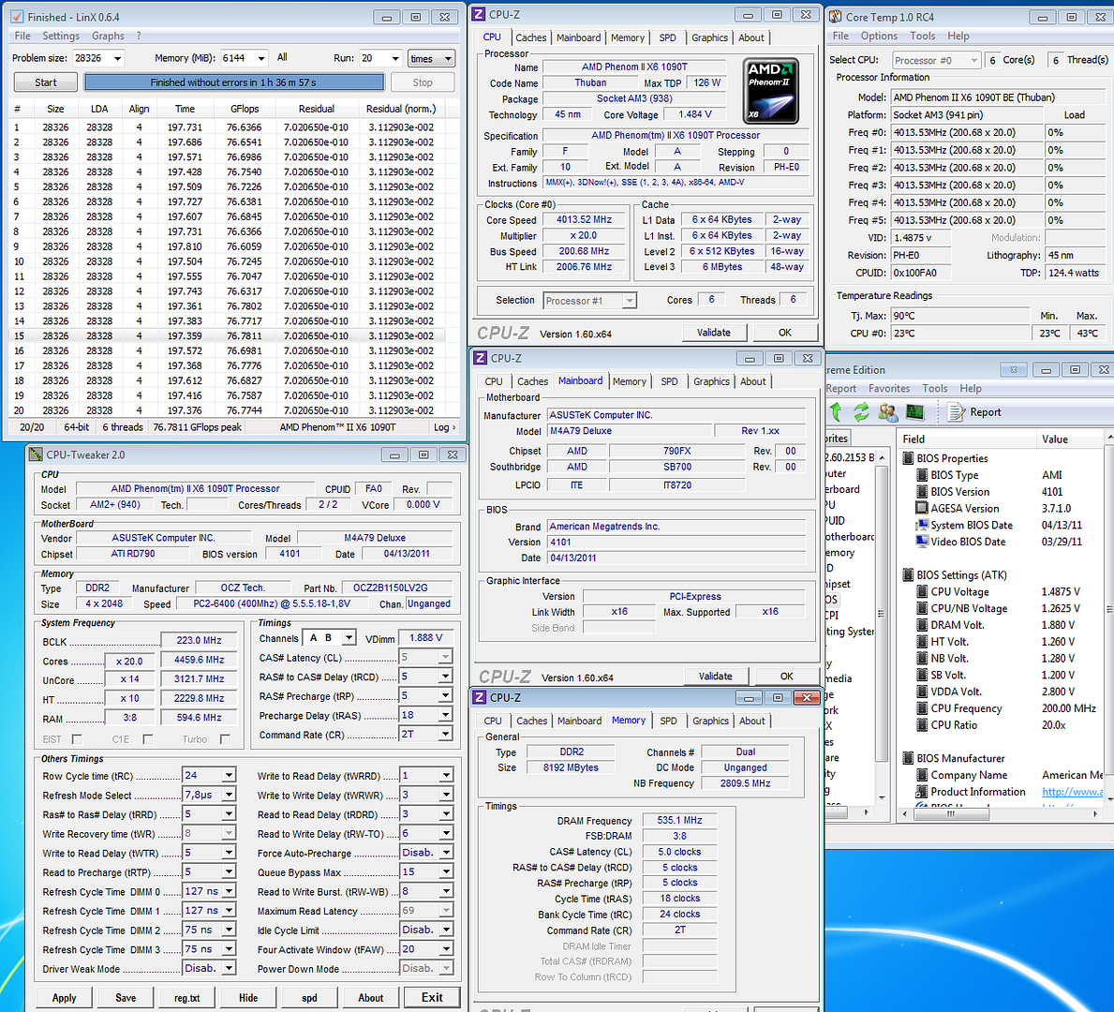Click the reg.txt button in CPU-Tweaker

coord(186,998)
